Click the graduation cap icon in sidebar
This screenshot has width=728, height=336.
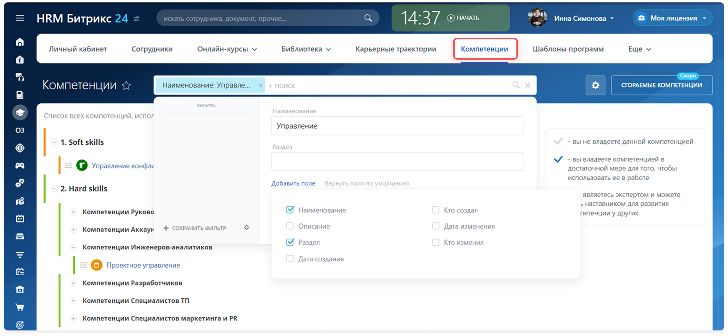point(20,113)
